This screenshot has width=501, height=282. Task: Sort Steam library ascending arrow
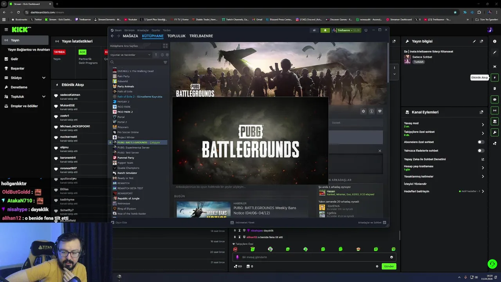(x=156, y=55)
